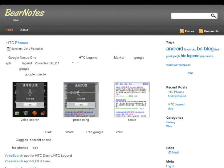
Task: Select the php tag
Action: (x=202, y=56)
